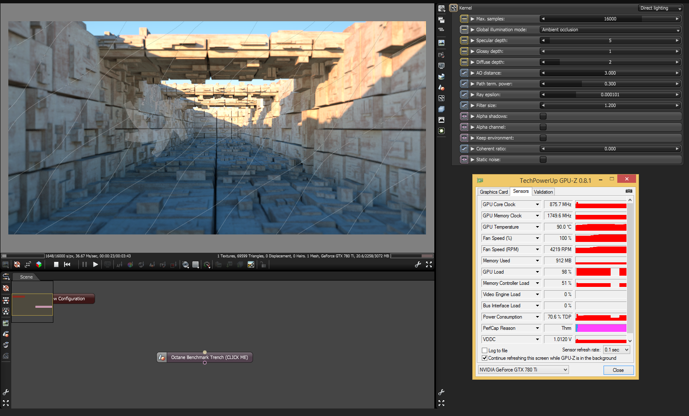Image resolution: width=689 pixels, height=416 pixels.
Task: Click the GPU-Z sensors vertical scrollbar
Action: point(630,270)
